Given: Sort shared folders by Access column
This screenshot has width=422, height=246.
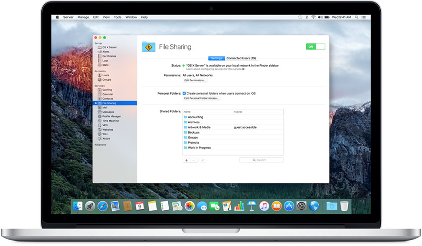Looking at the screenshot, I should click(x=258, y=111).
